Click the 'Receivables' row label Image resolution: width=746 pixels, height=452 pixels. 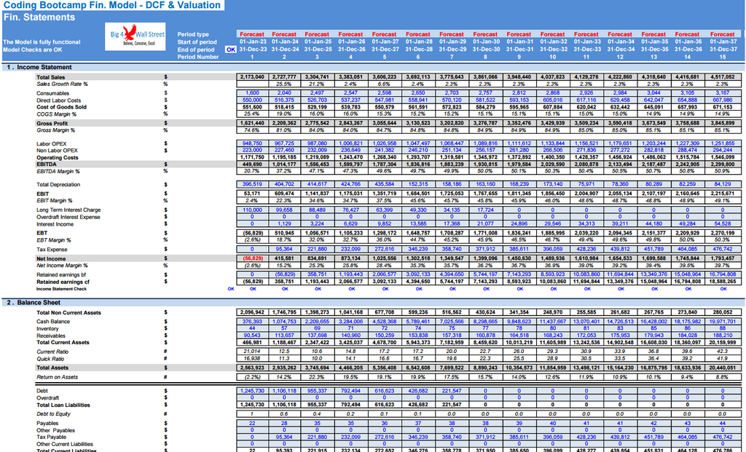coord(51,336)
